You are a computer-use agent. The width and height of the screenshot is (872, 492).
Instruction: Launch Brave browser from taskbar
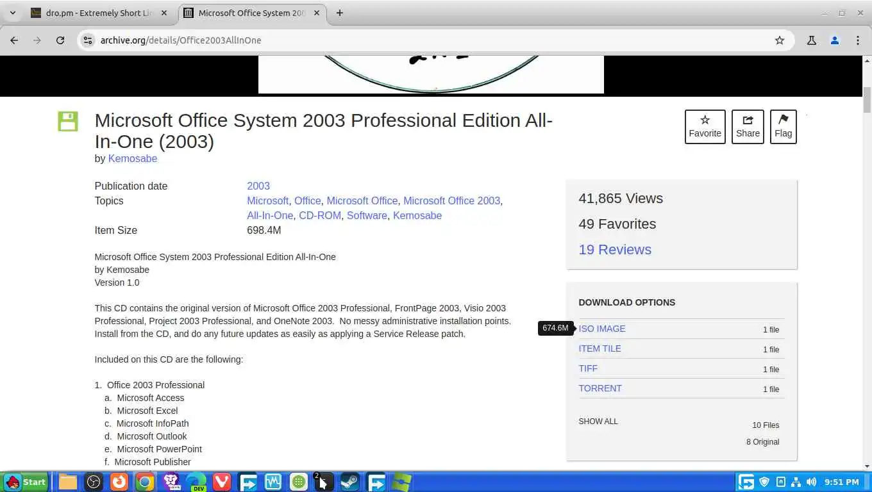[x=171, y=482]
